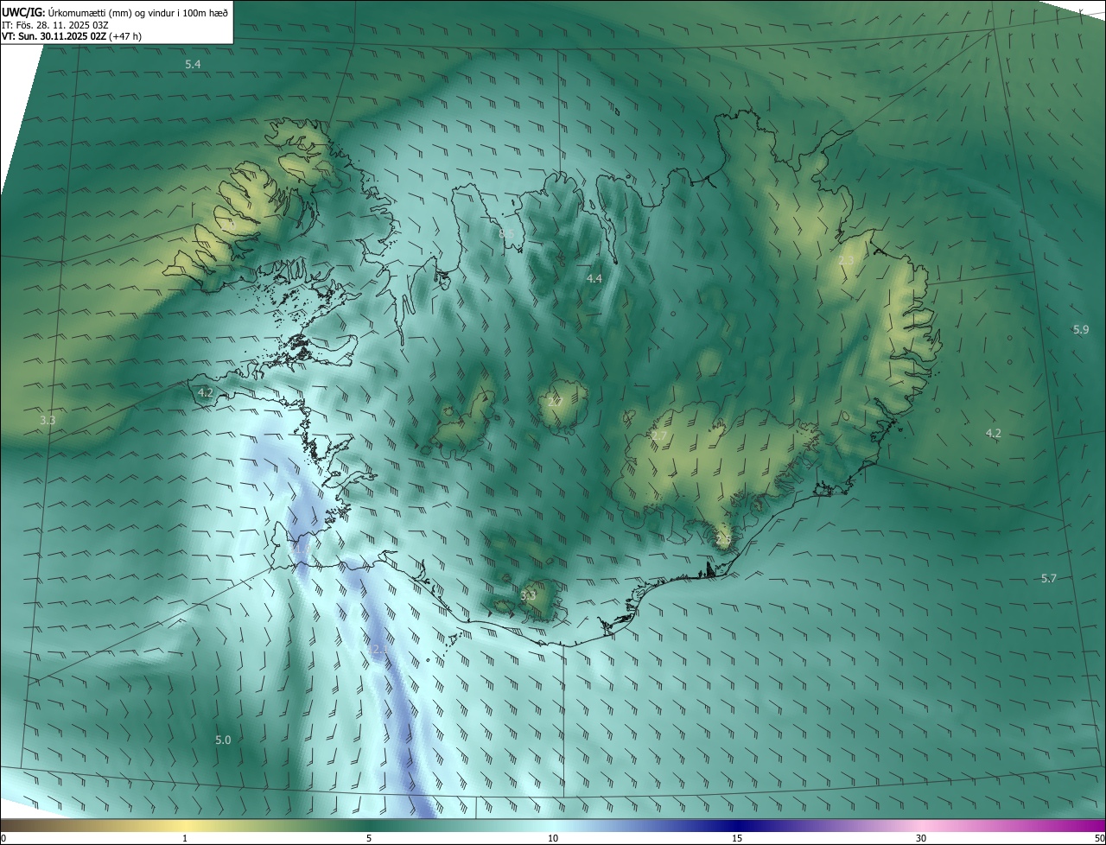Click the colorbar tick label "0"
1106x845 pixels.
[3, 838]
